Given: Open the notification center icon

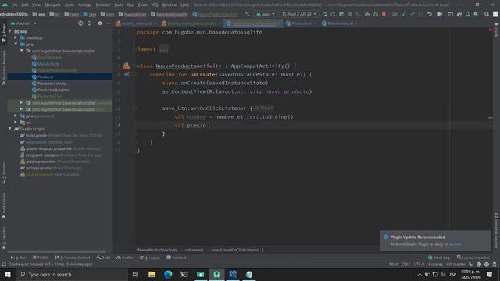Looking at the screenshot, I should point(490,274).
